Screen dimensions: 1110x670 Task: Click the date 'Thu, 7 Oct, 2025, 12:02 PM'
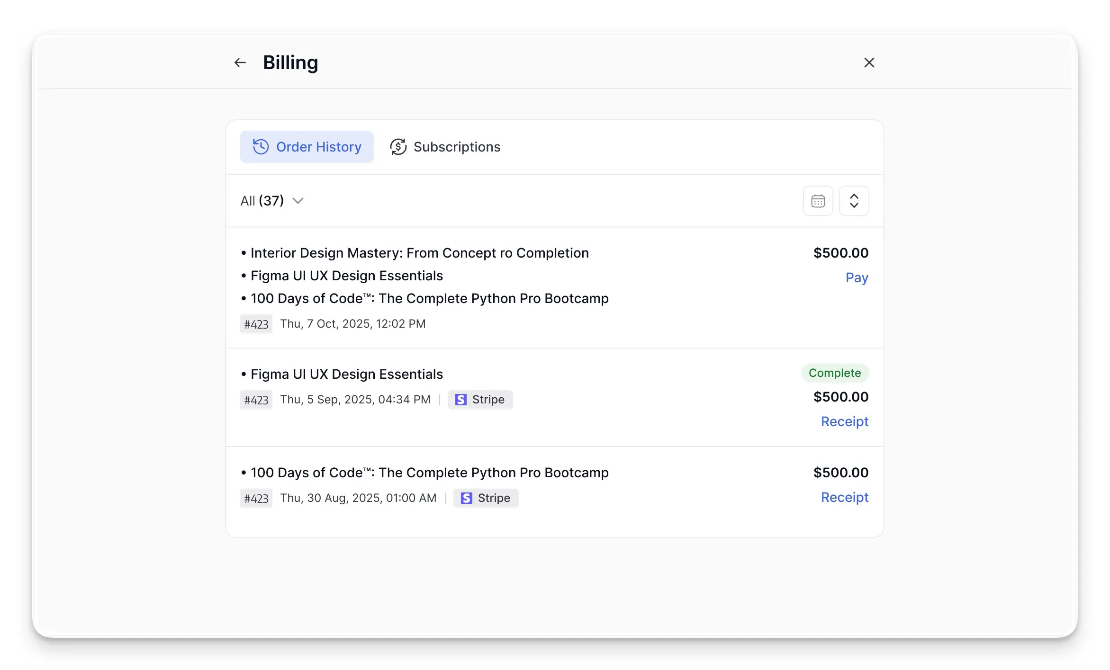click(x=353, y=324)
